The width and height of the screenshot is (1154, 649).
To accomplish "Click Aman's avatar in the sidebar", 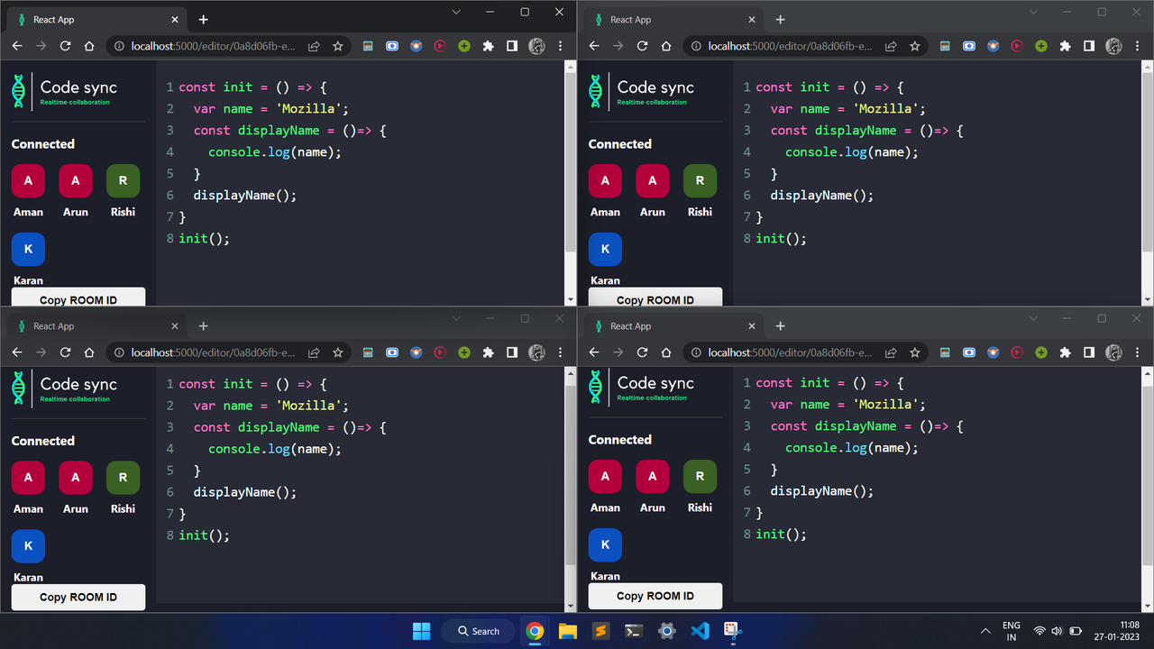I will (x=28, y=180).
